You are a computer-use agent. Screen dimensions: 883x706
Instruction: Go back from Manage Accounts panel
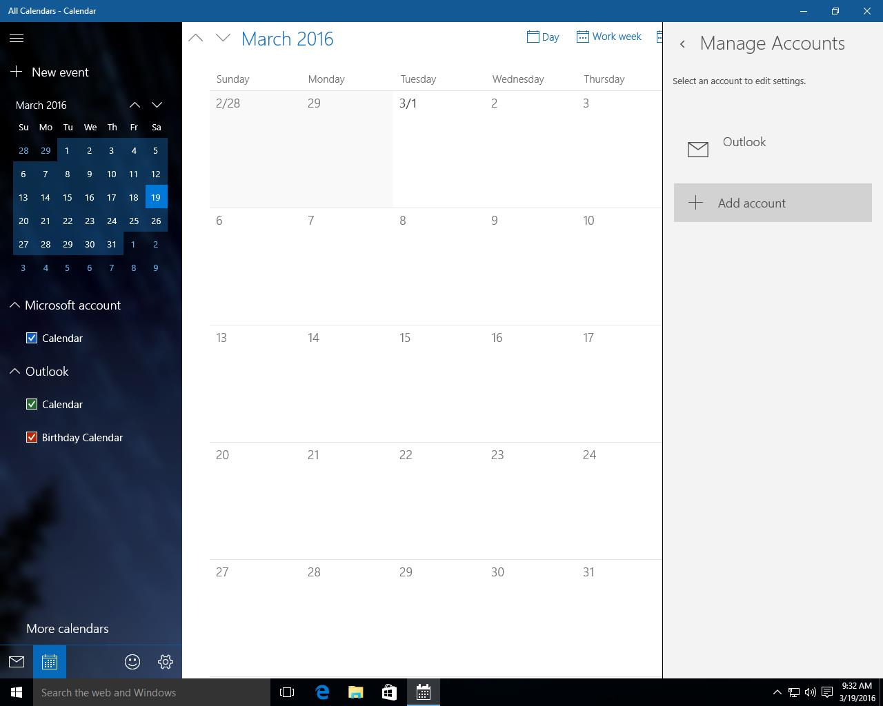point(682,44)
